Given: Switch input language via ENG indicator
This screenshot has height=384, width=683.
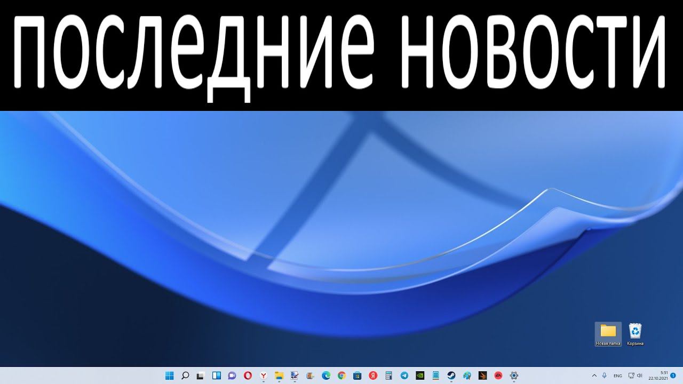Looking at the screenshot, I should [618, 376].
